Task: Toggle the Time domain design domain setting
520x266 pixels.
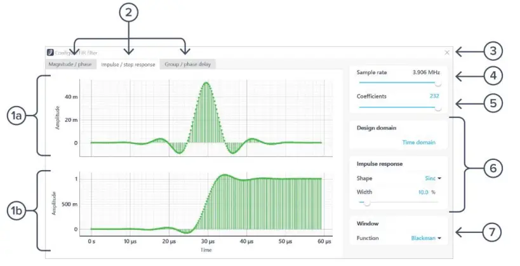Action: point(419,142)
